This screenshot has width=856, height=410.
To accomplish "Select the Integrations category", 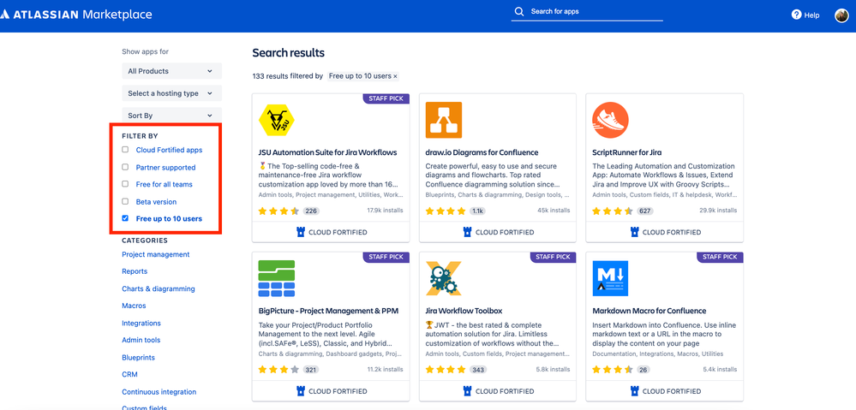I will coord(141,324).
